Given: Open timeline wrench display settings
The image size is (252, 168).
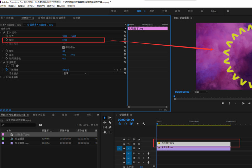Looking at the screenshot, I should [143, 124].
